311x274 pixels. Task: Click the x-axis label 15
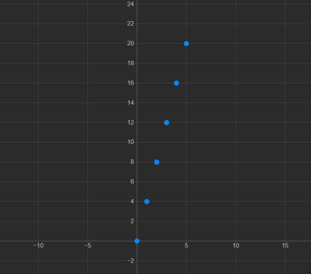coord(285,246)
